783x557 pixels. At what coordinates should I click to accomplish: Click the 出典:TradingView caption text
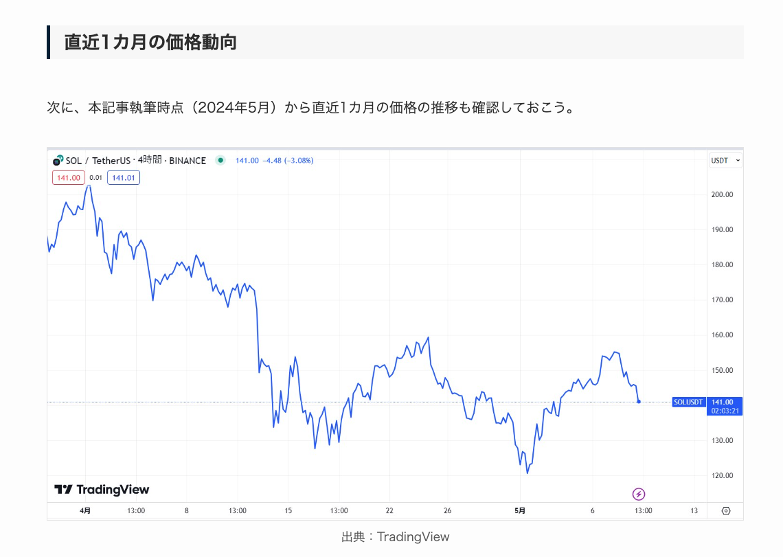click(395, 537)
